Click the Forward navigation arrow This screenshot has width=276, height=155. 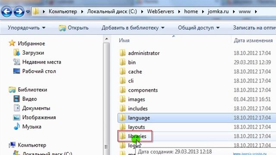[x=19, y=12]
